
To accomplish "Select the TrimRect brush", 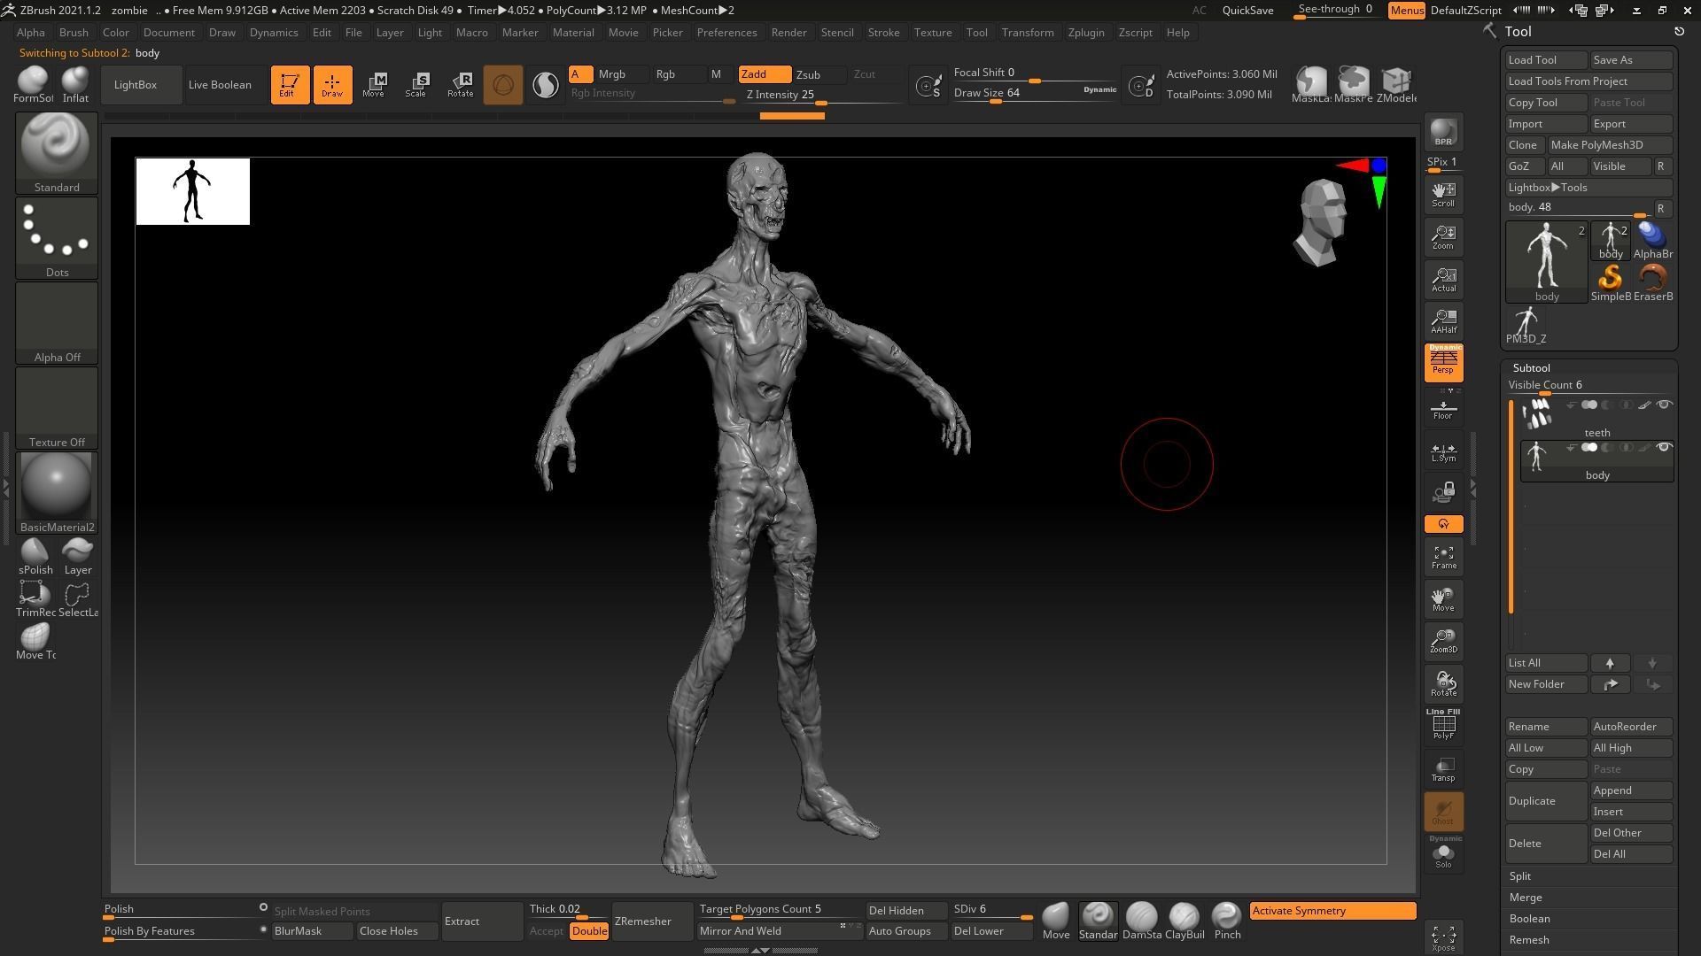I will tap(35, 598).
